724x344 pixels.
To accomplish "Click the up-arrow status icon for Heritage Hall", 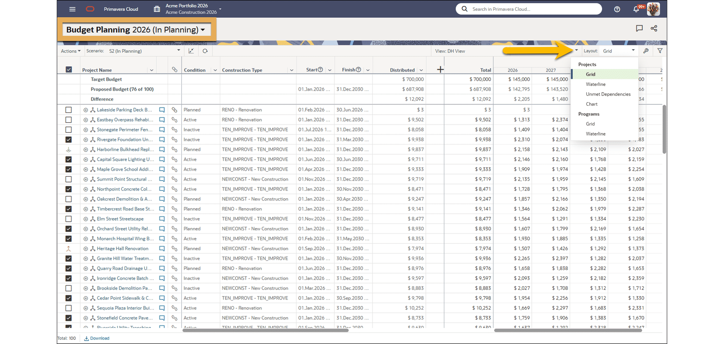I will pos(69,249).
